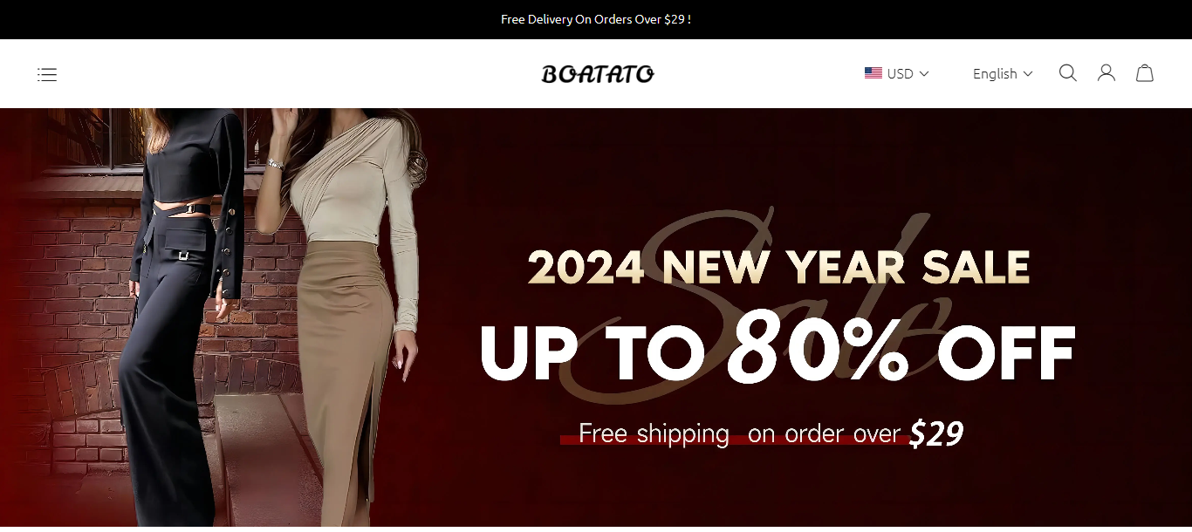Click the black announcement bar at top
The image size is (1192, 532).
coord(596,19)
